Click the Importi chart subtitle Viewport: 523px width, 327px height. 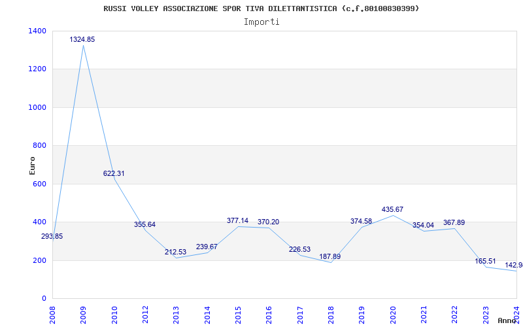point(261,22)
